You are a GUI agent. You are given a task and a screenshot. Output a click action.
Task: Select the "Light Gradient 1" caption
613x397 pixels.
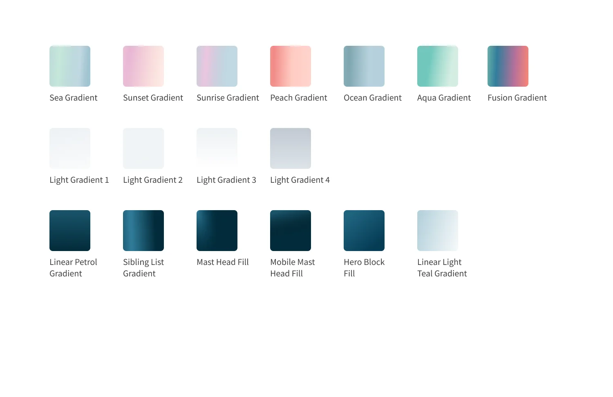(x=79, y=180)
